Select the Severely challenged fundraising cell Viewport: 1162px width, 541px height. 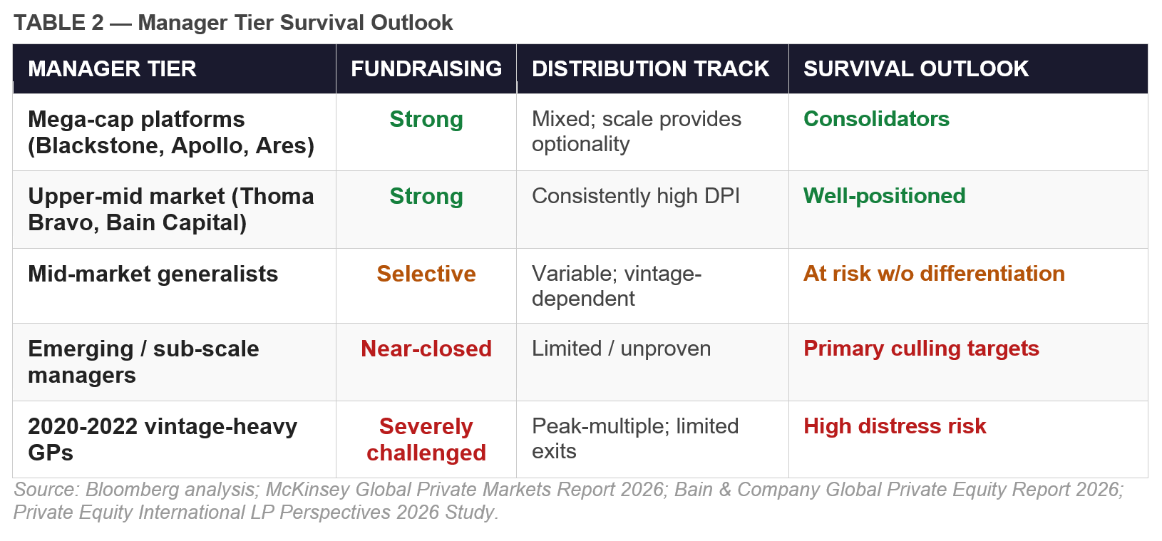[x=426, y=439]
